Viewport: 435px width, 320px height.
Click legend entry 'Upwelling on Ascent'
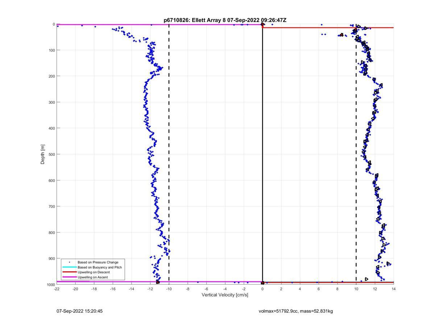coord(92,277)
